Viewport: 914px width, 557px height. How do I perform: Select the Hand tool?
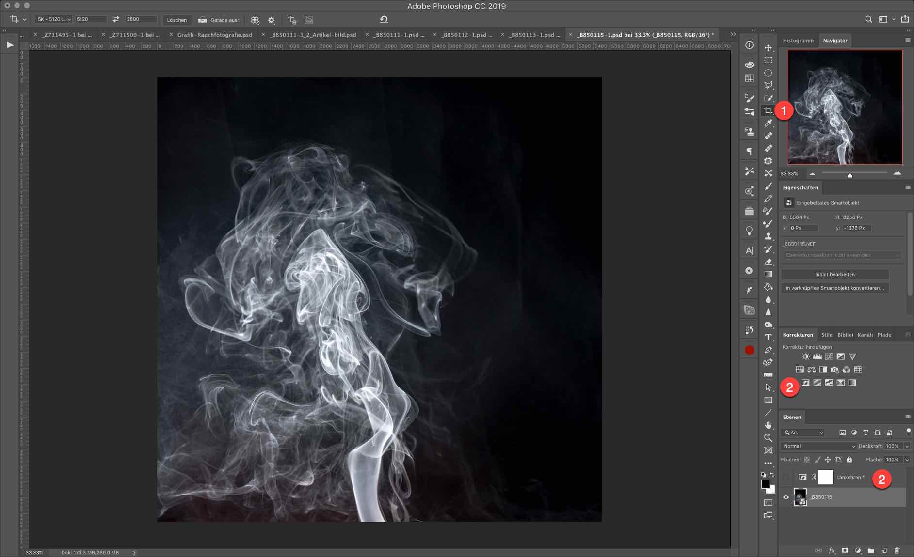pos(768,425)
